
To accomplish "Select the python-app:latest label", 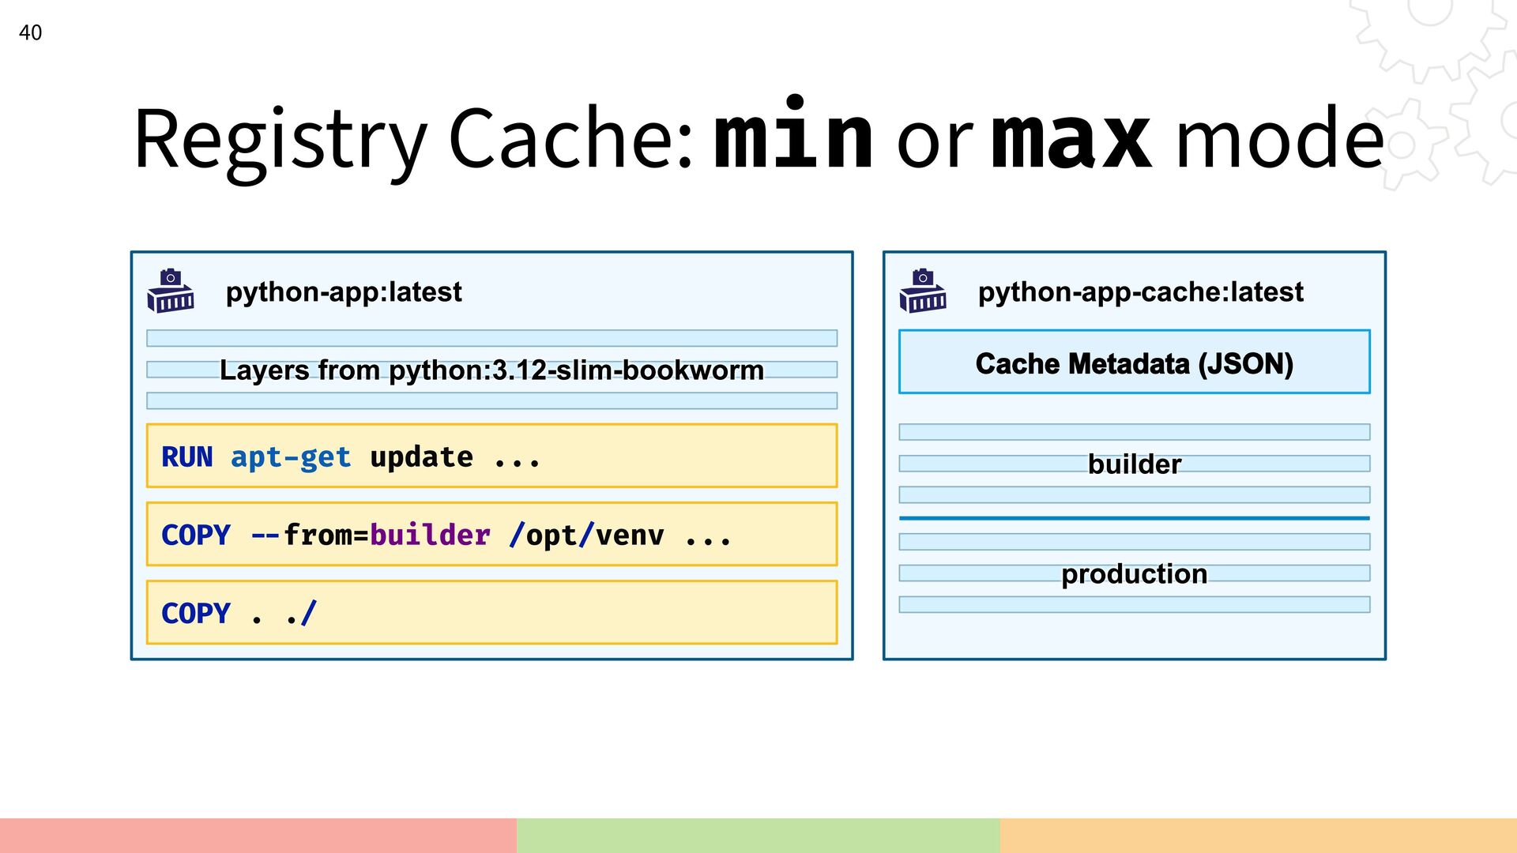I will [344, 292].
